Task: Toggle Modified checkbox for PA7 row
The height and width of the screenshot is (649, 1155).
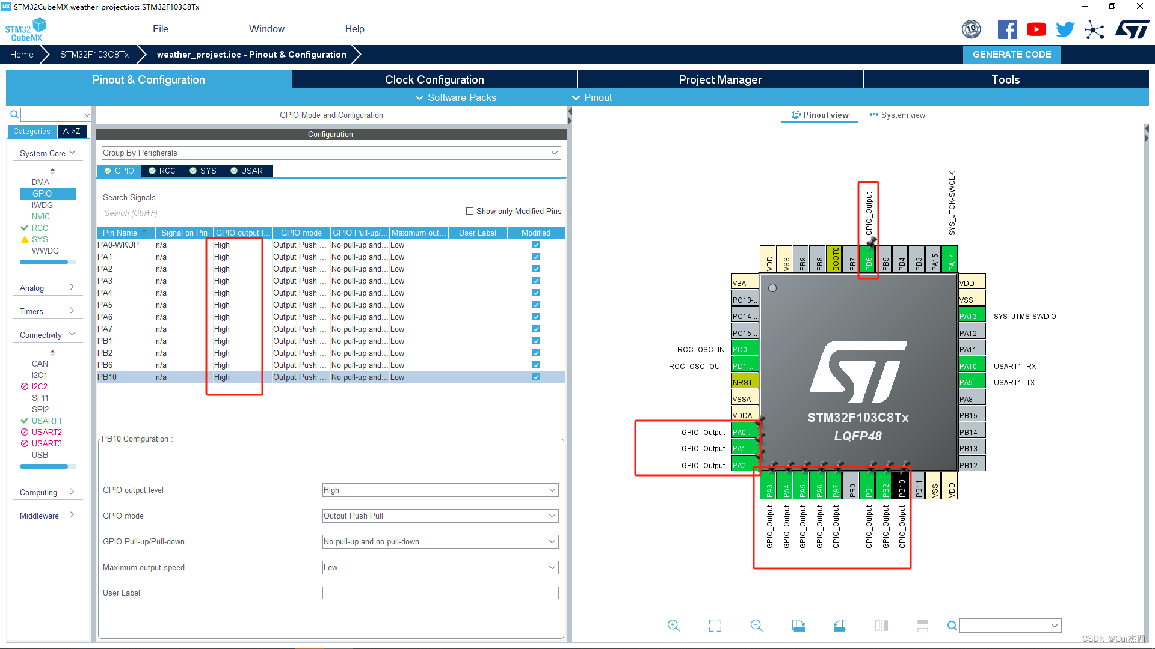Action: (x=536, y=329)
